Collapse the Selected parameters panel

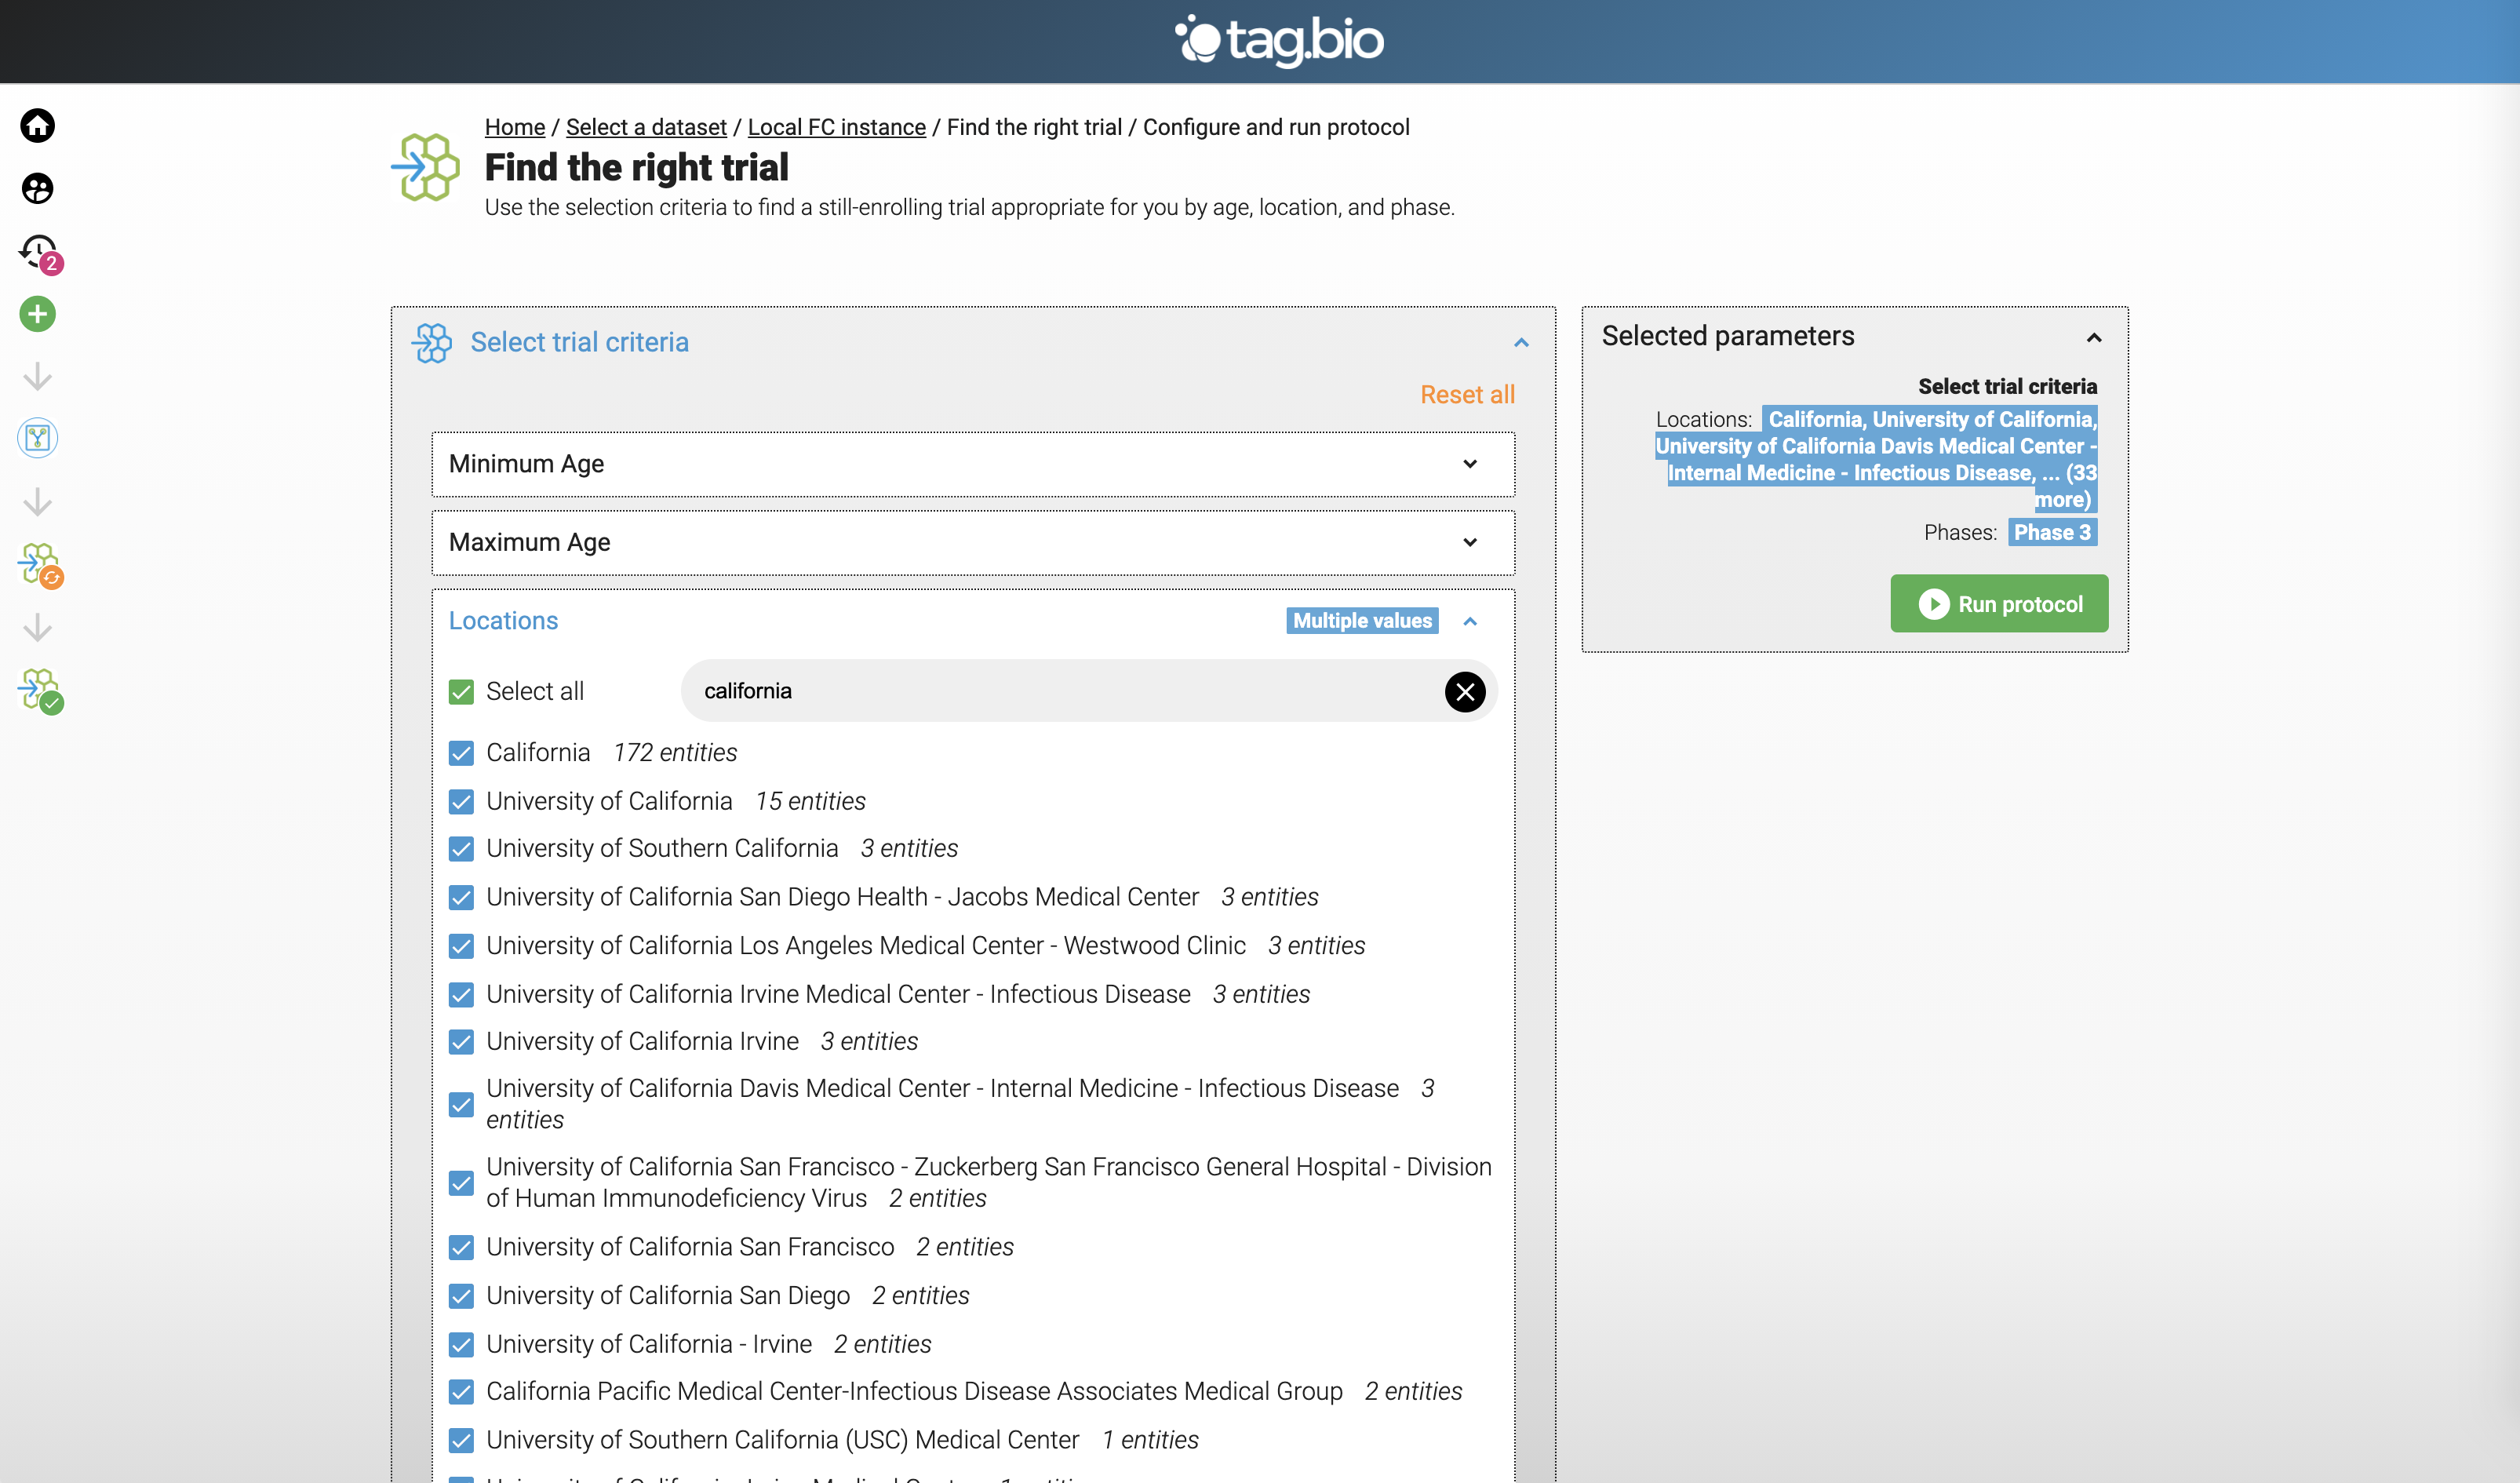[x=2093, y=338]
